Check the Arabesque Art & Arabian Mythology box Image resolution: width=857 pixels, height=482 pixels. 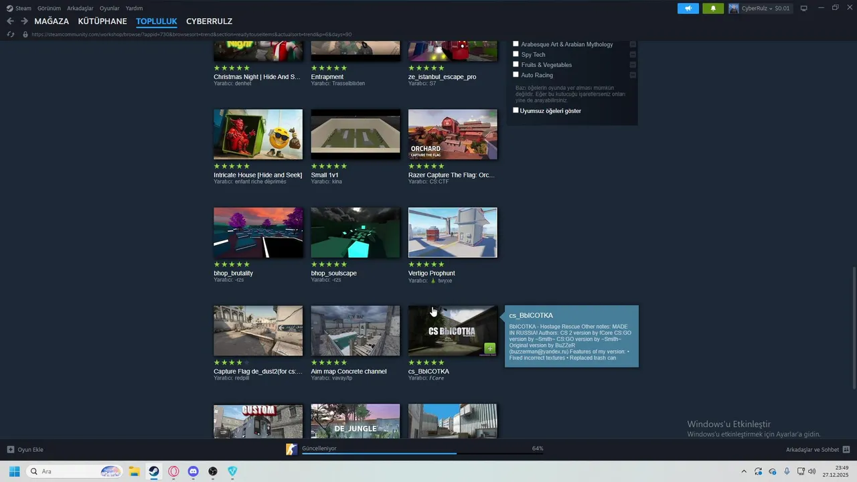point(516,44)
